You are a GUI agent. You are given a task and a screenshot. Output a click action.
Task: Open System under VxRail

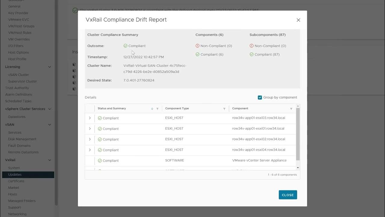(x=14, y=168)
